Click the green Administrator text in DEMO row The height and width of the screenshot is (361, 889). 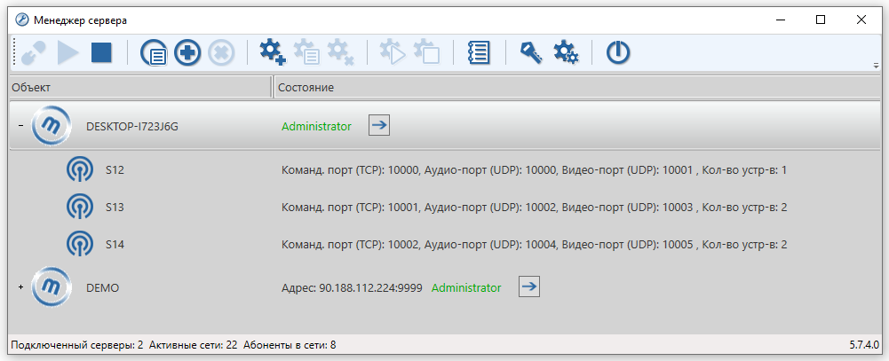[466, 287]
